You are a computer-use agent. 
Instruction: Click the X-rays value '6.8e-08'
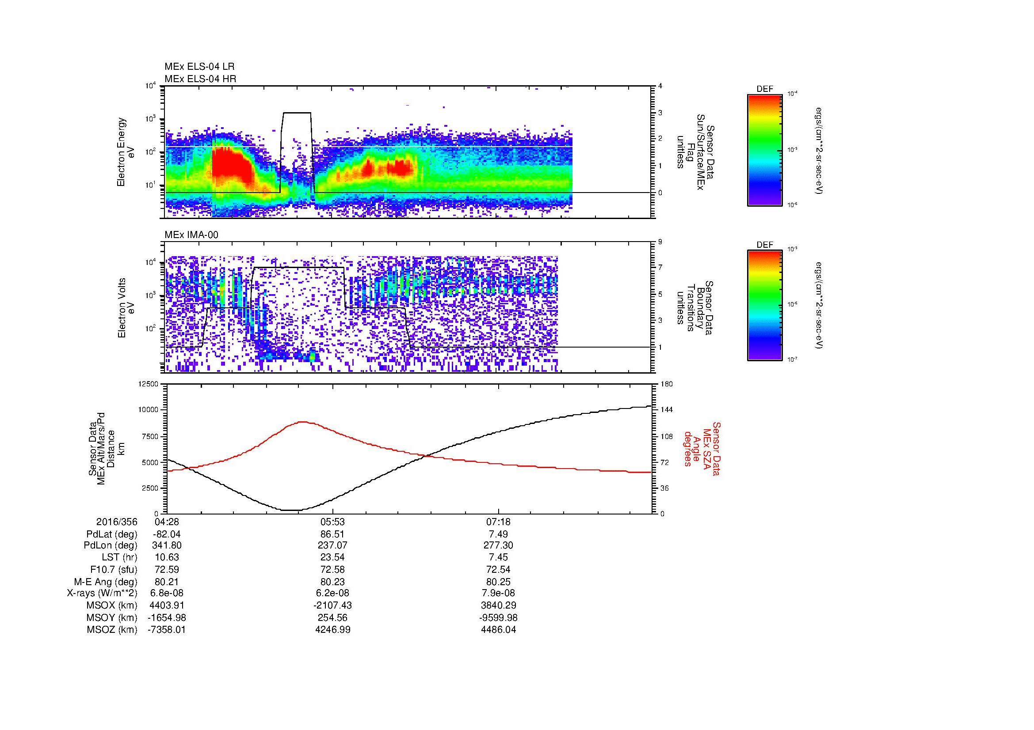167,594
